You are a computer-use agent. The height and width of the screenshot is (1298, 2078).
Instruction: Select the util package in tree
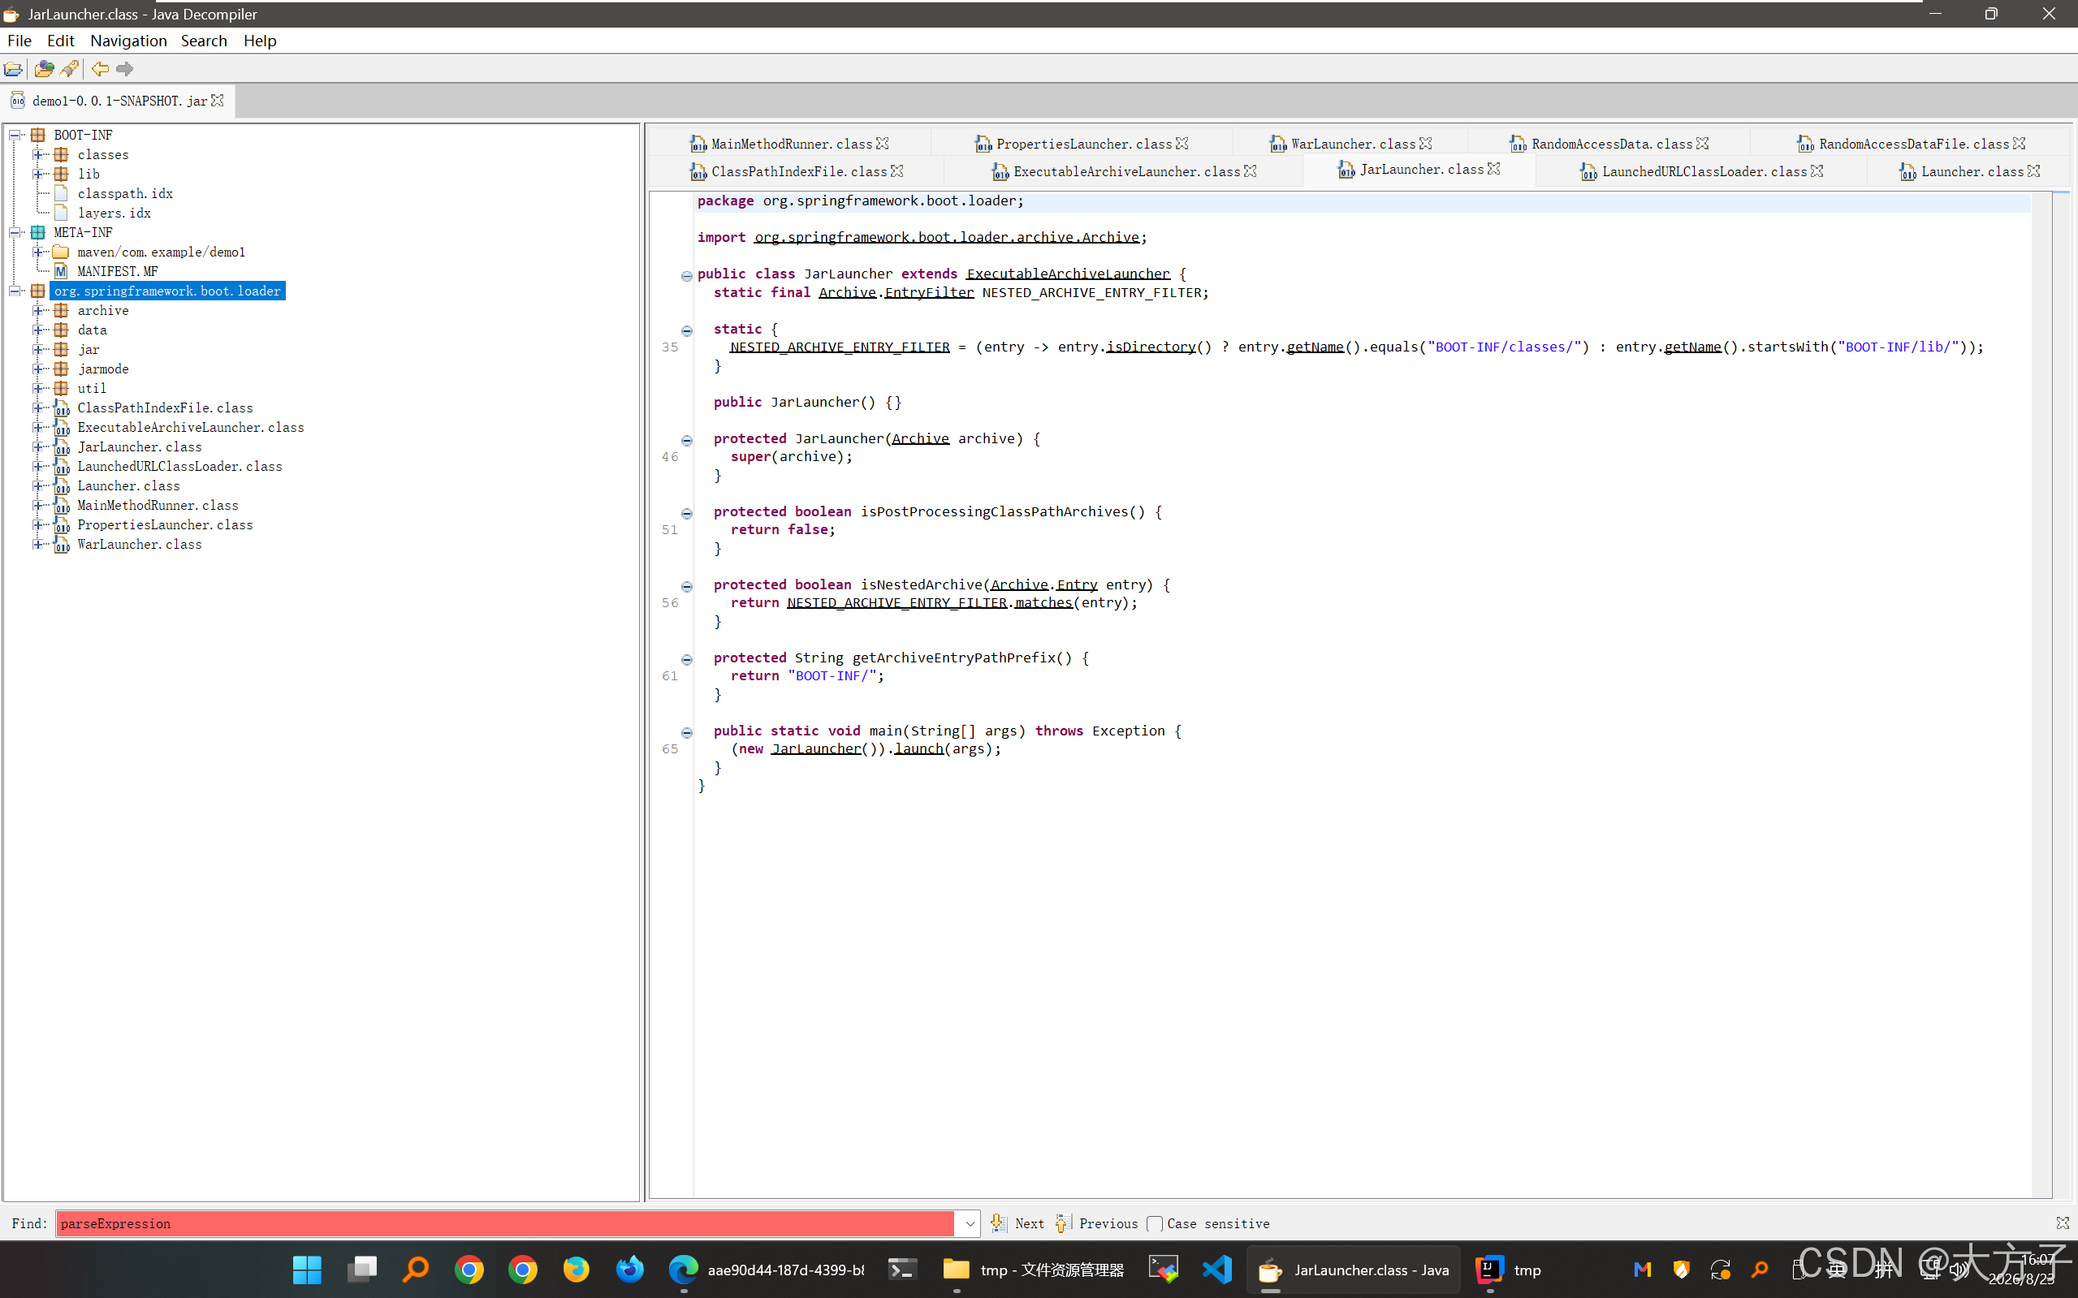coord(92,389)
